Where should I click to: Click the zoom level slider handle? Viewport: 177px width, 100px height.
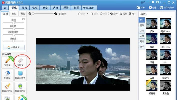(x=33, y=13)
